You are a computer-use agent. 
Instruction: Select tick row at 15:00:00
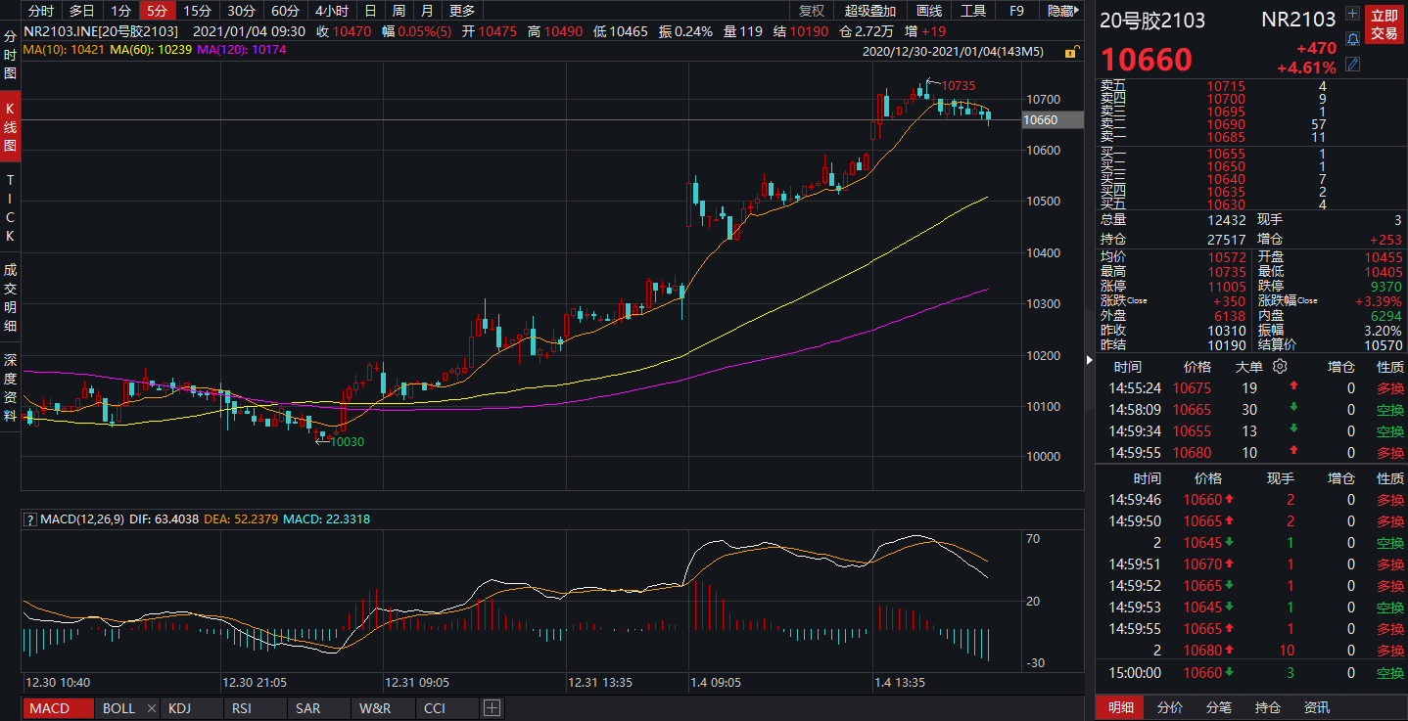pos(1251,673)
